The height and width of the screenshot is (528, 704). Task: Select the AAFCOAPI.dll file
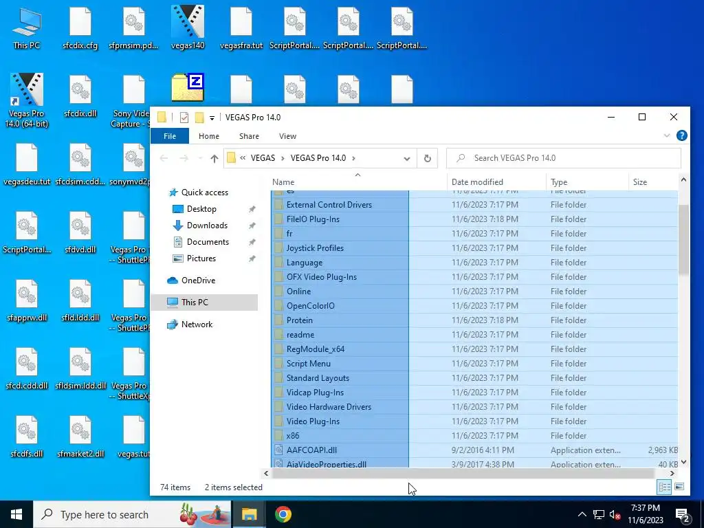[x=311, y=450]
